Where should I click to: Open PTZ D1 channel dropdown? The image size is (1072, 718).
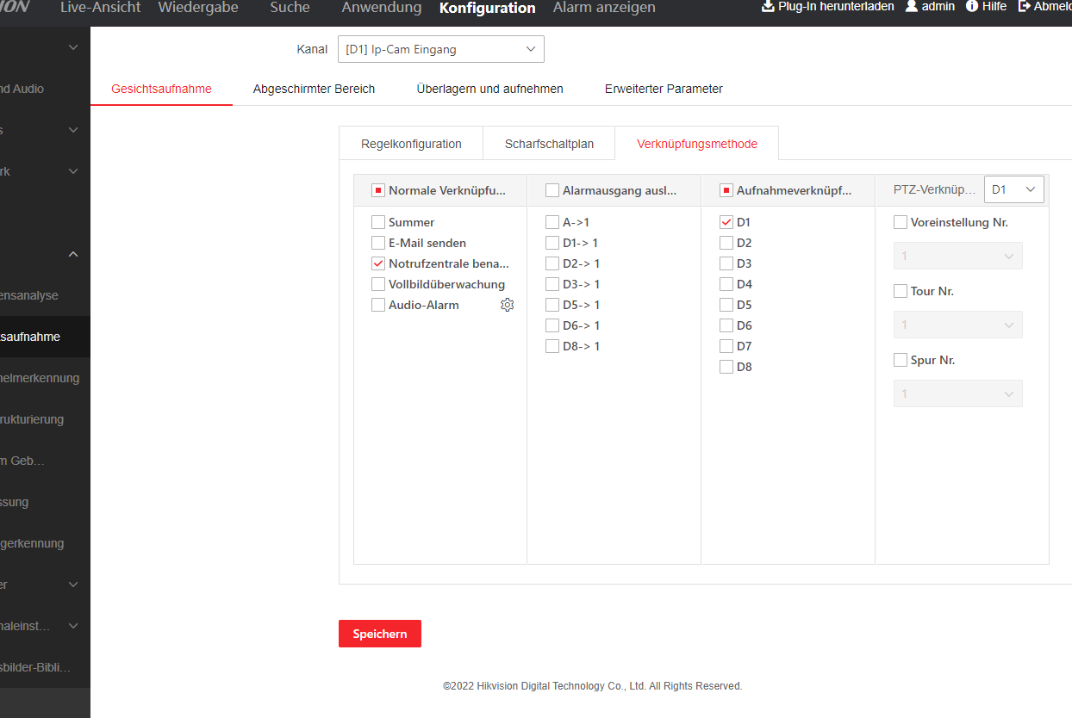[1013, 189]
